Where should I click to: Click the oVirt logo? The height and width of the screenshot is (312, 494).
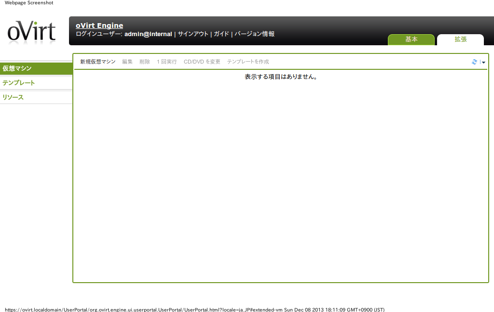pyautogui.click(x=32, y=32)
